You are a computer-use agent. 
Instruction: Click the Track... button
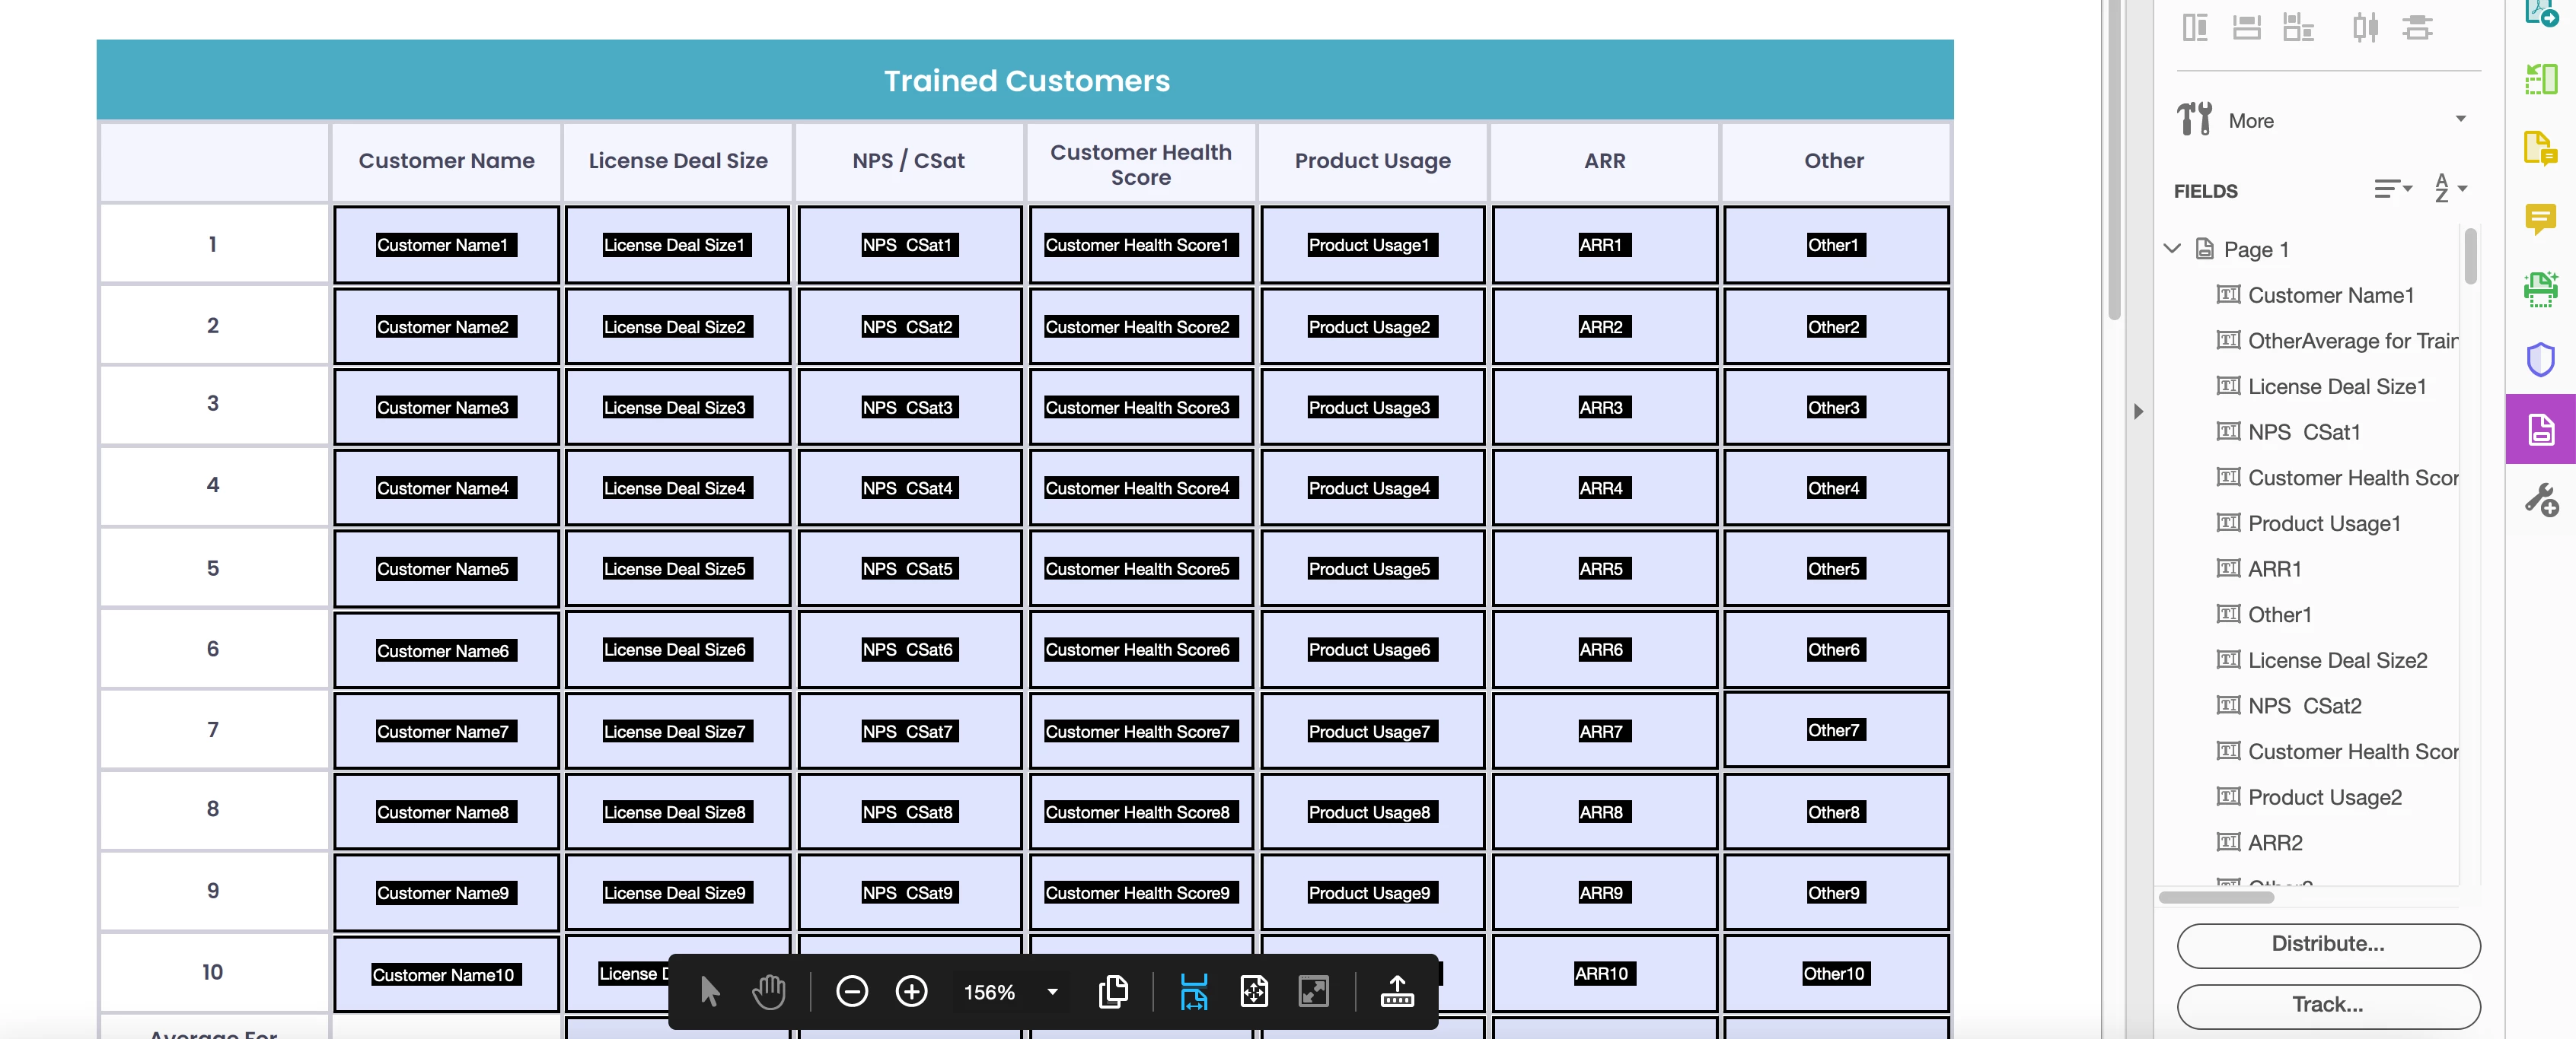2327,1005
